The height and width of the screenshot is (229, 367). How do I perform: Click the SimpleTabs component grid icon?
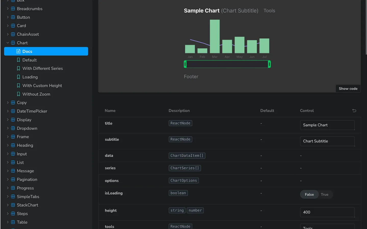[13, 196]
